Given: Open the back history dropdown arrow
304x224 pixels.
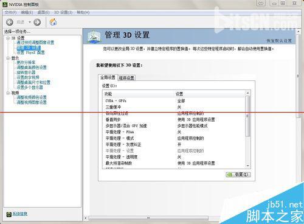Looking at the screenshot, I should pos(30,22).
